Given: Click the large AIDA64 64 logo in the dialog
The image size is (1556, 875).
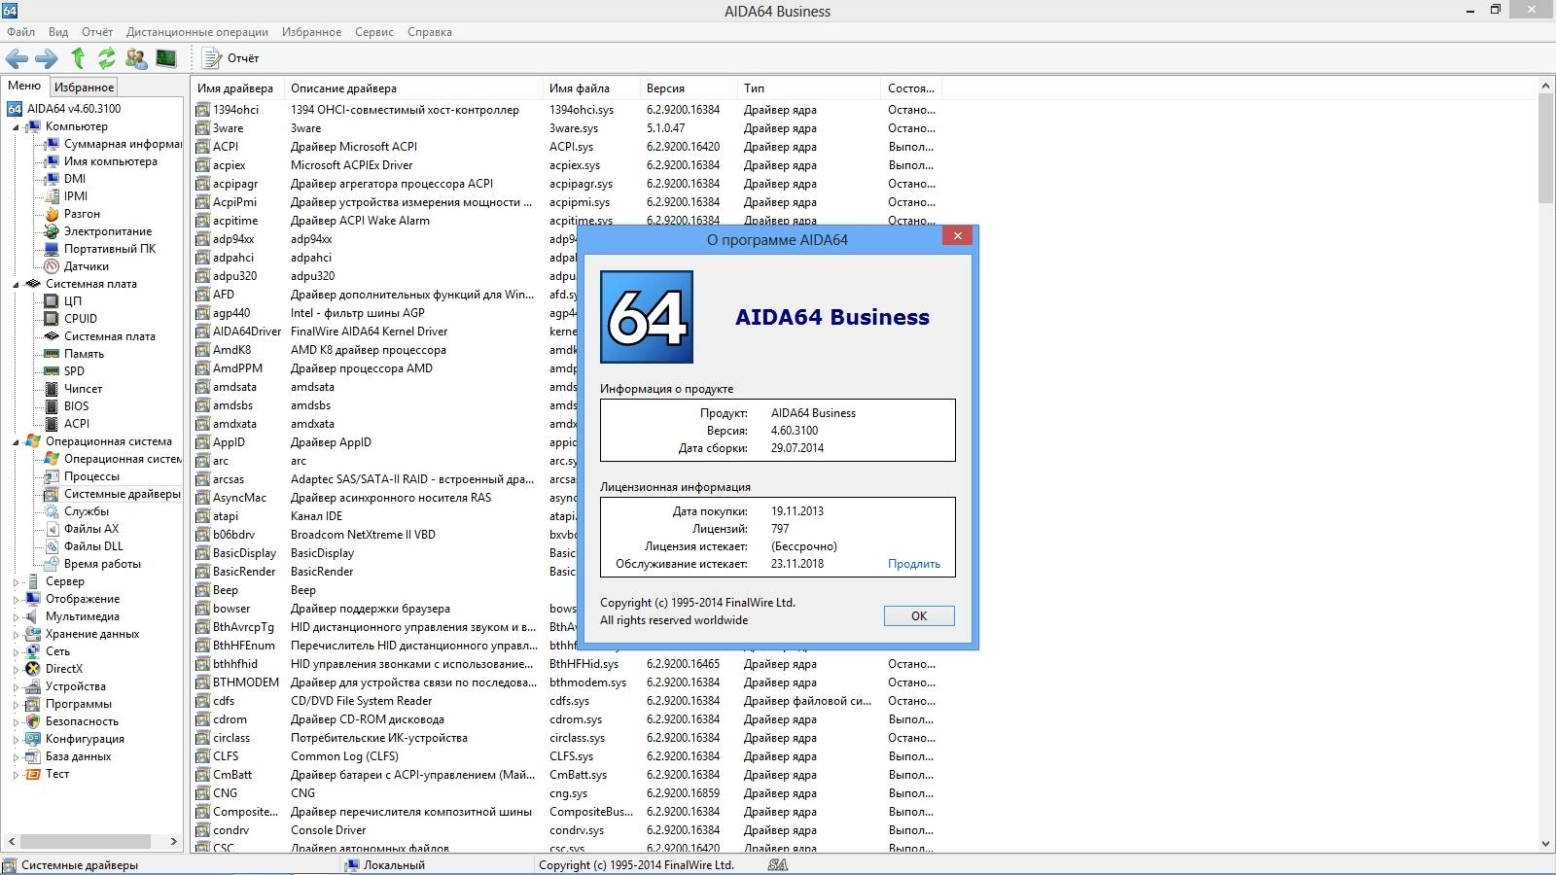Looking at the screenshot, I should (x=647, y=317).
